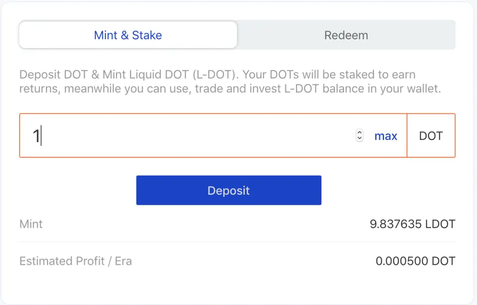Click the word Stake in the active tab
Viewport: 477px width, 305px height.
147,35
